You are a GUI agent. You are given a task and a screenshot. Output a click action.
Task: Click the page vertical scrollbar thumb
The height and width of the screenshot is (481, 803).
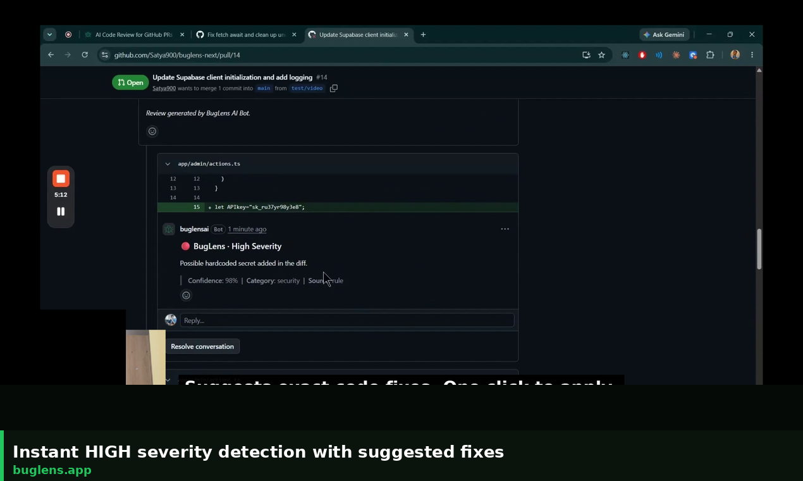coord(759,249)
